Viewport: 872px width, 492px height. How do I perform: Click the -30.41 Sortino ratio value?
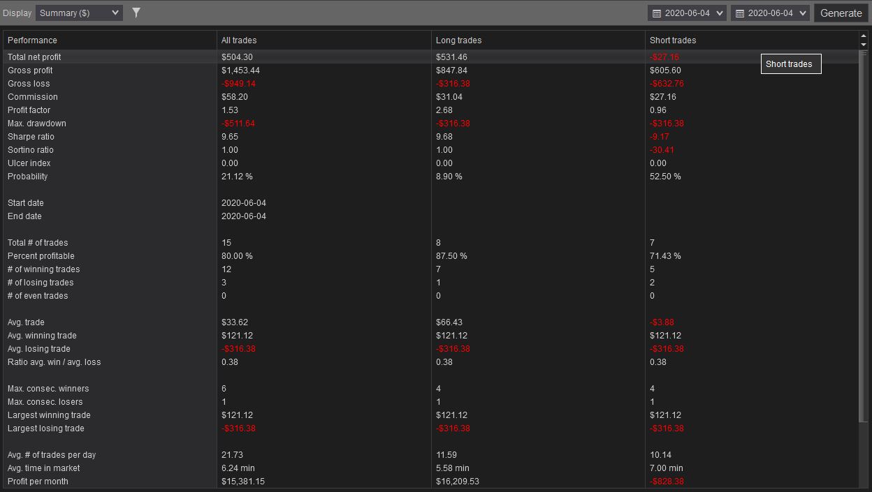(662, 150)
